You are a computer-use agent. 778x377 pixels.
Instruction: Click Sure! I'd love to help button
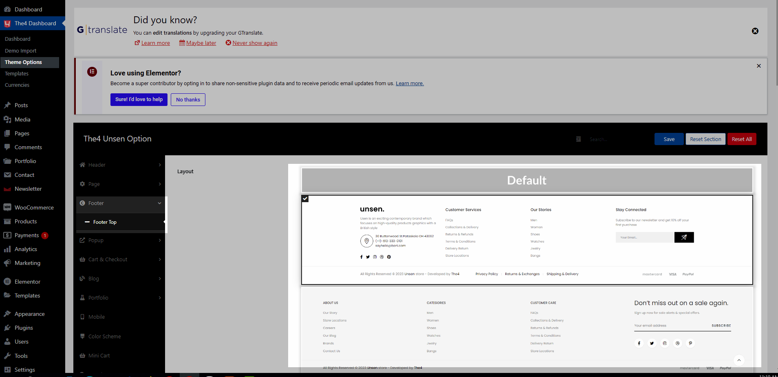tap(139, 99)
